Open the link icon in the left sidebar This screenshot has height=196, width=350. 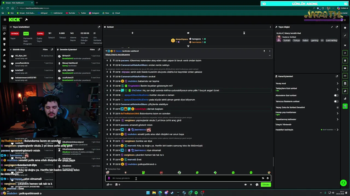click(4, 33)
